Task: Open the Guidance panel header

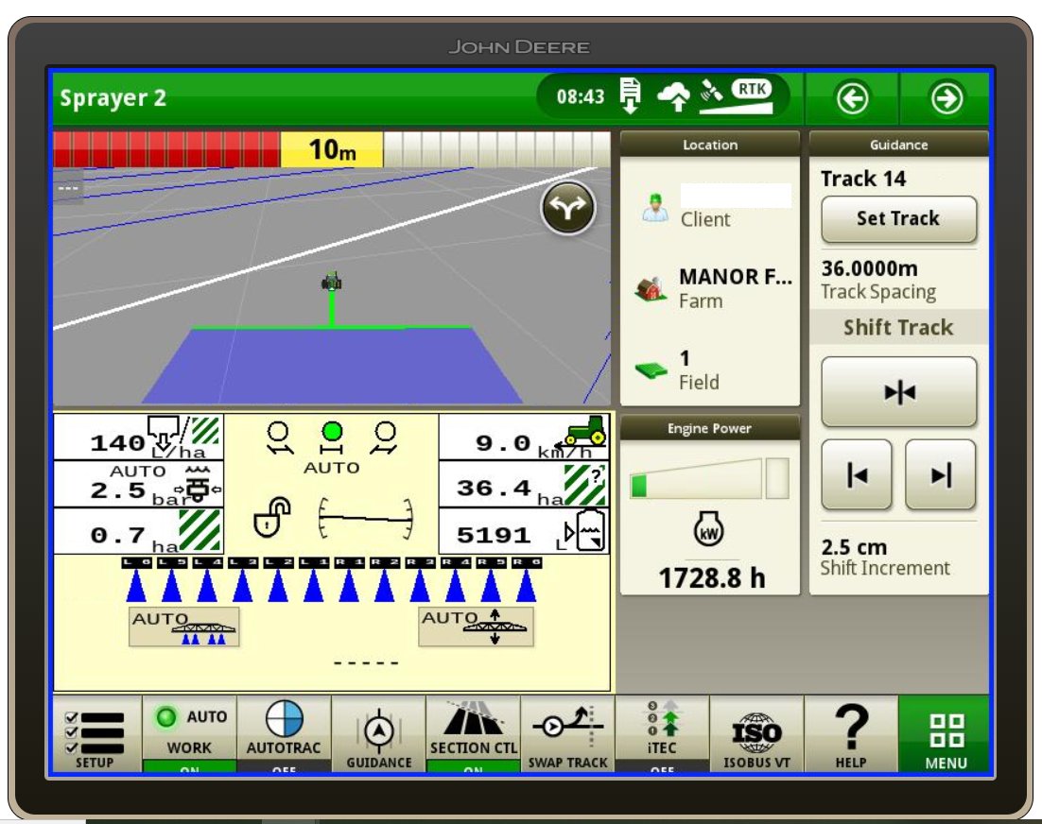Action: [x=898, y=145]
